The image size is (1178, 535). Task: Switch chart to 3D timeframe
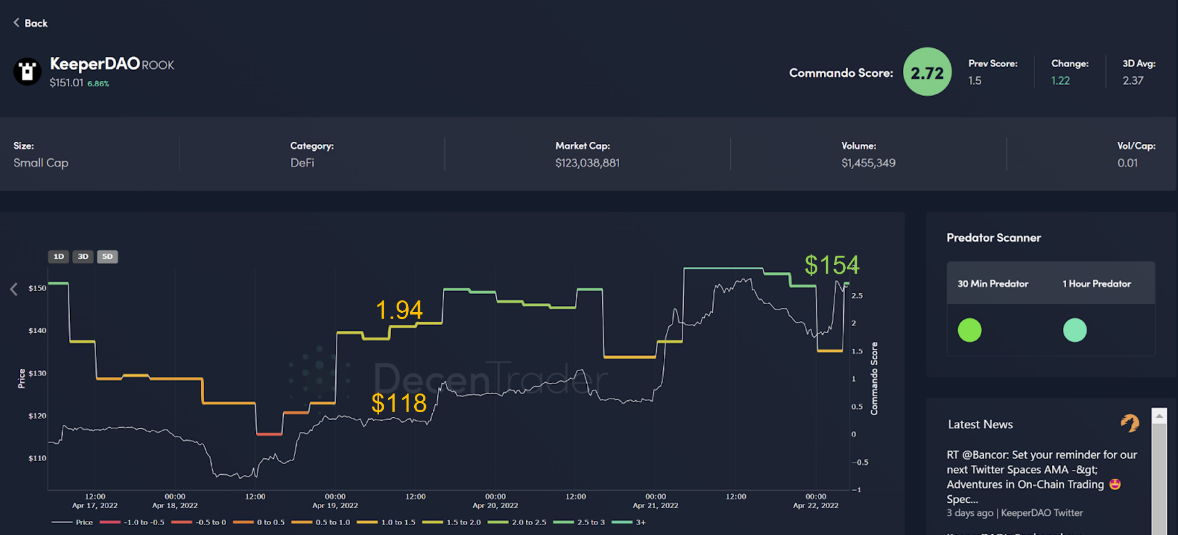(x=83, y=256)
